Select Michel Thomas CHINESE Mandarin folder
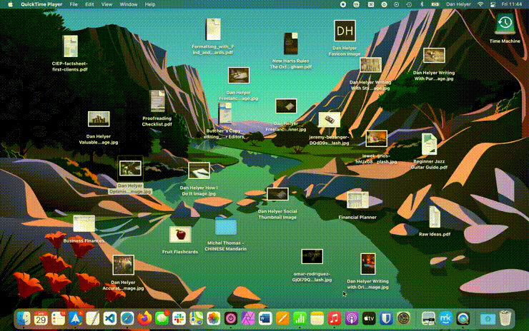 click(226, 226)
